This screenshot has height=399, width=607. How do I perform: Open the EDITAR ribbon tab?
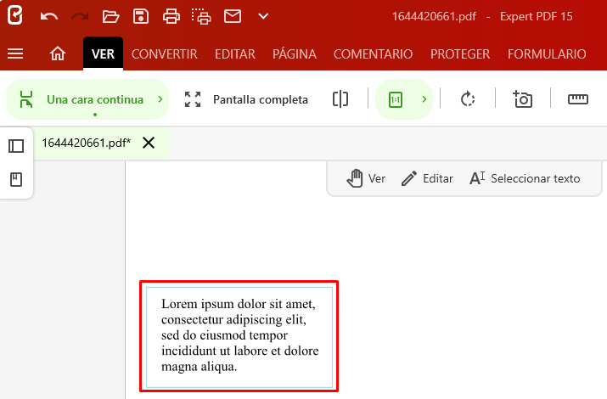point(235,54)
